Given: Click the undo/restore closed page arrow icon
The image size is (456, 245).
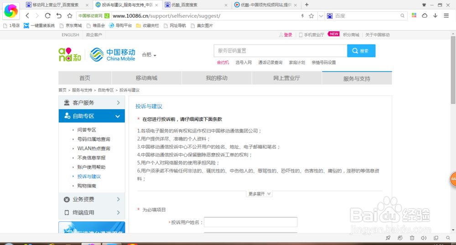Looking at the screenshot, I should (x=59, y=15).
